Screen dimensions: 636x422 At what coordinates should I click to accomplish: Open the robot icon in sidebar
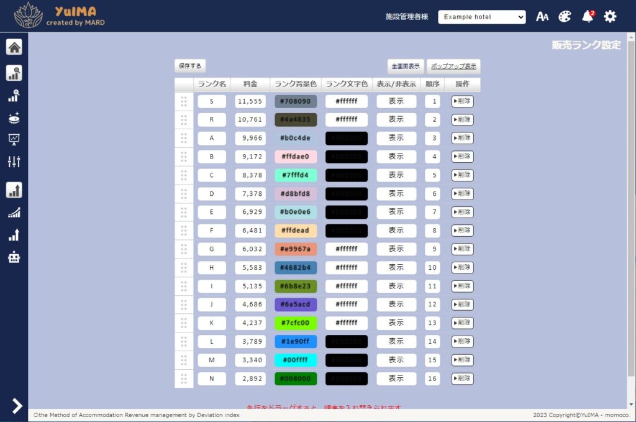point(14,257)
